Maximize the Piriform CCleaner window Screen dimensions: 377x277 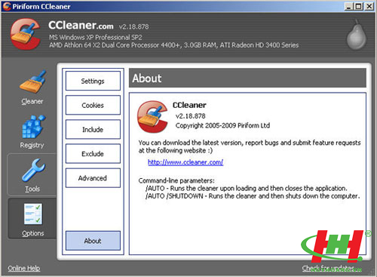pos(358,6)
